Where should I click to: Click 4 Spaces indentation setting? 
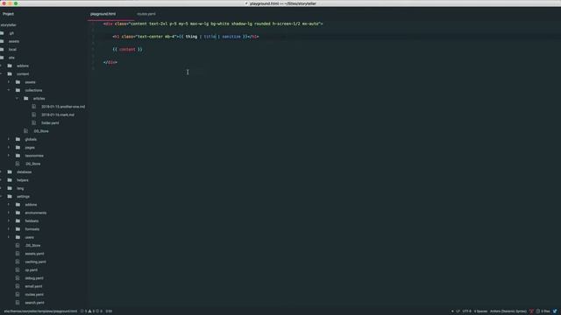480,311
